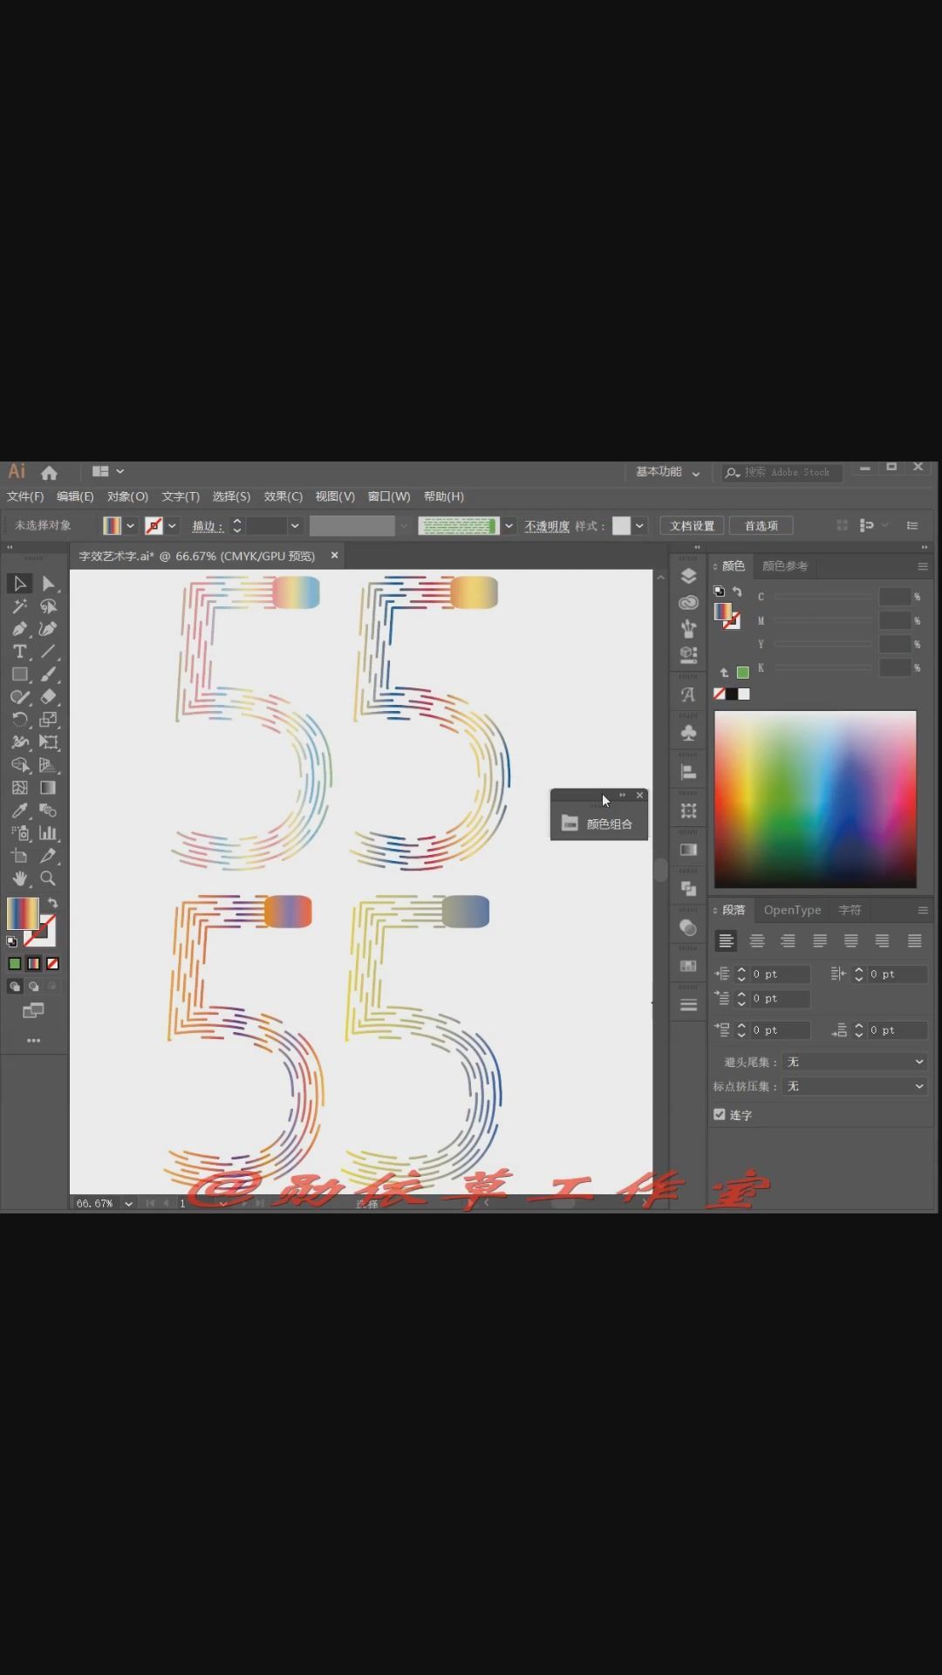Image resolution: width=942 pixels, height=1675 pixels.
Task: Open the 样式 style dropdown
Action: click(639, 525)
